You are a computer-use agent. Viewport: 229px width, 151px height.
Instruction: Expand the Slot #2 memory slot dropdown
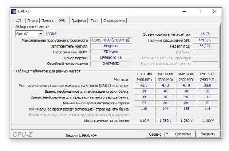pos(40,34)
